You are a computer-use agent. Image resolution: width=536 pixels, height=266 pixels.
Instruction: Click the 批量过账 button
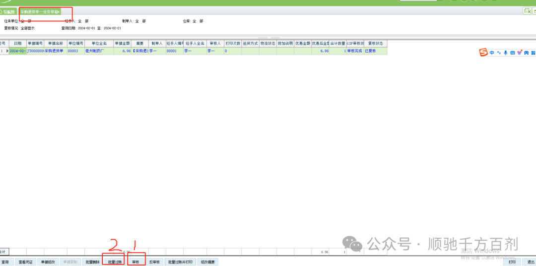[x=115, y=262]
